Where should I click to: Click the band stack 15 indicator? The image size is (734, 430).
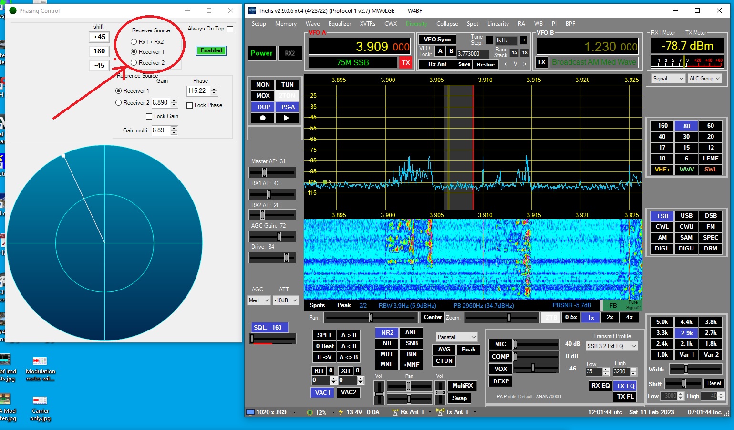tap(514, 53)
